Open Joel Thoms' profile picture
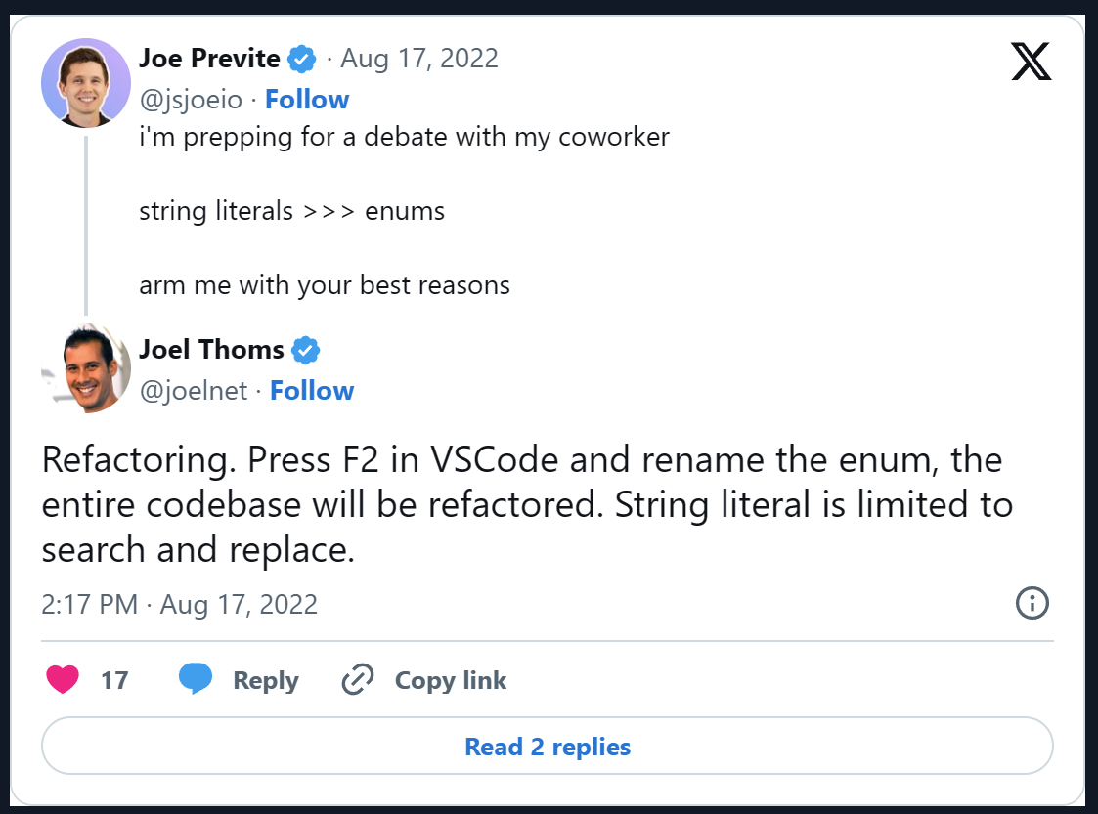 pos(86,369)
